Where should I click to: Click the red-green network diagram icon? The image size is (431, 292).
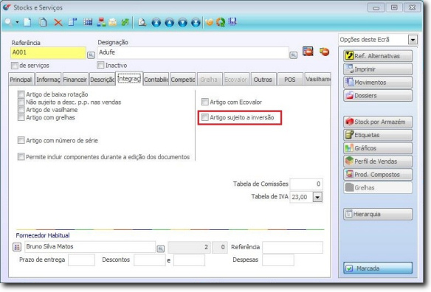pos(101,22)
